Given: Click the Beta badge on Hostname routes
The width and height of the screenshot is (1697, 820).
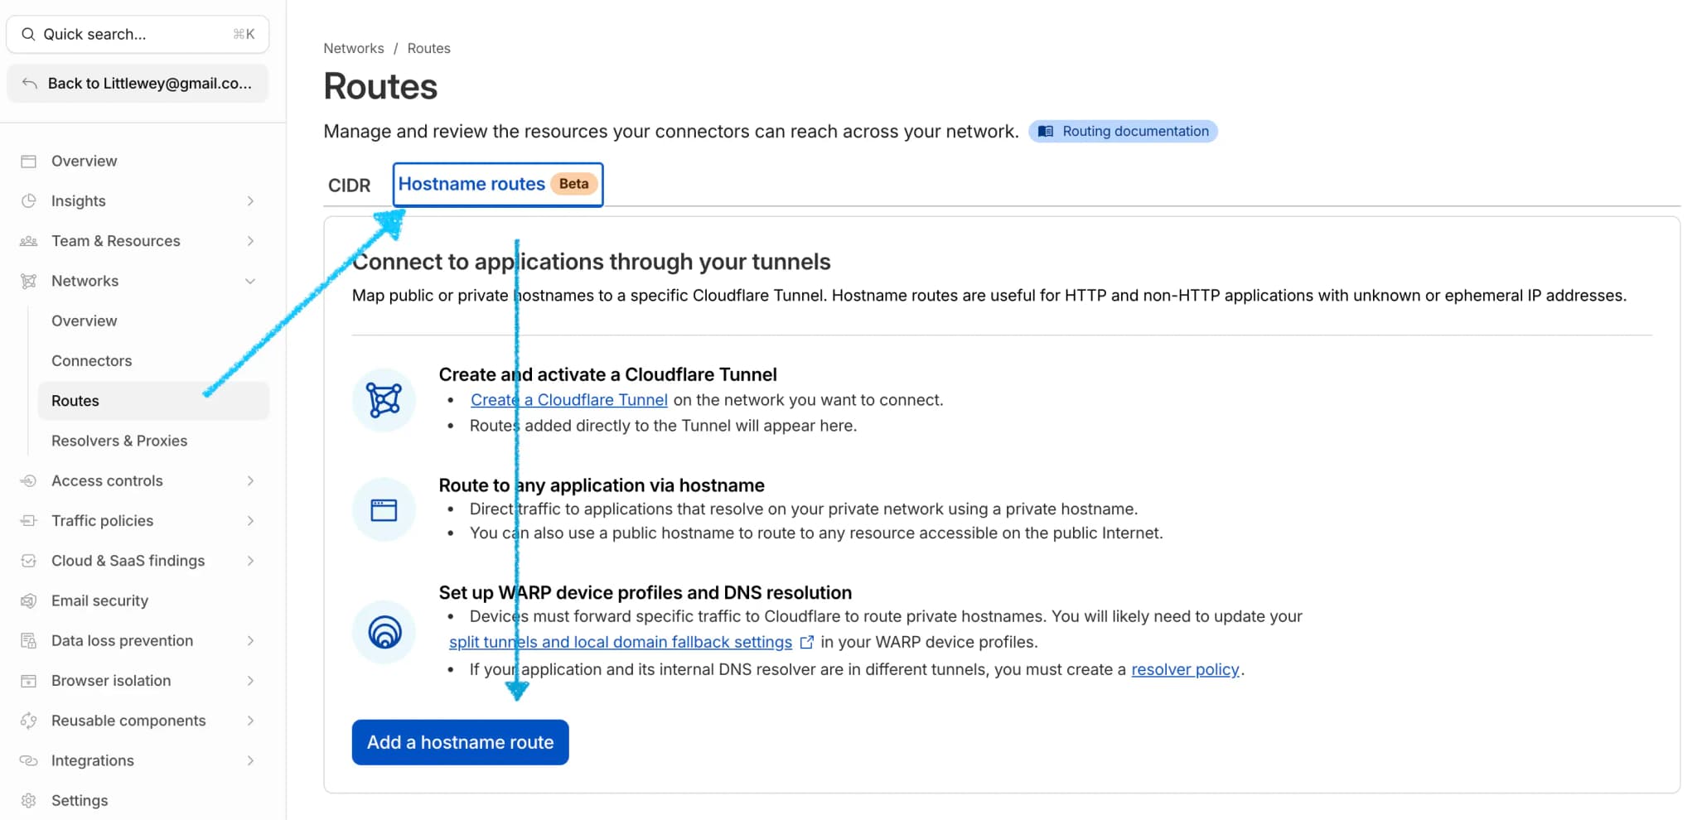Looking at the screenshot, I should click(x=573, y=184).
